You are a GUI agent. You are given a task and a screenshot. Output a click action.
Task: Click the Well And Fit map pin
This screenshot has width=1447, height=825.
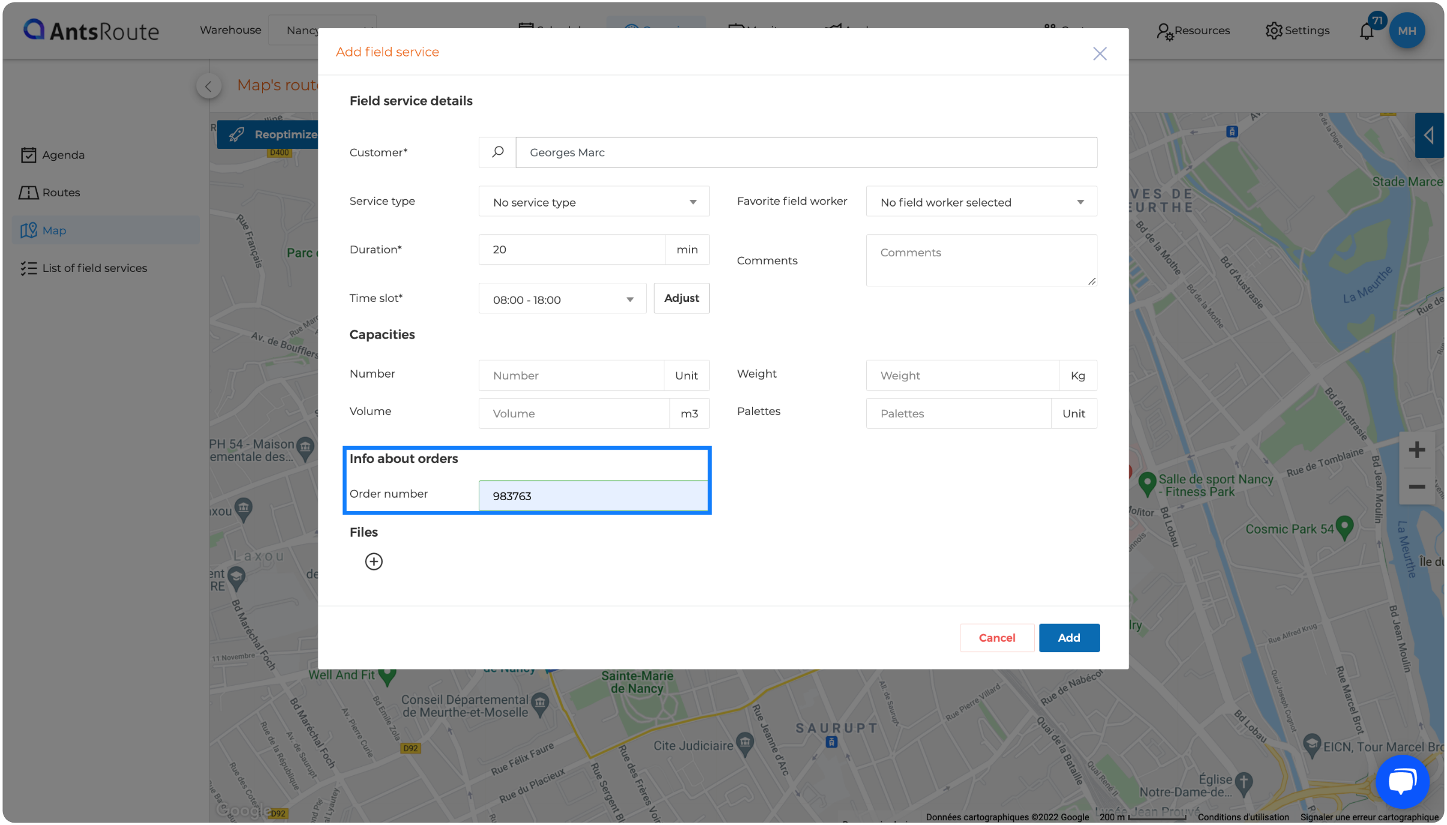click(x=387, y=675)
